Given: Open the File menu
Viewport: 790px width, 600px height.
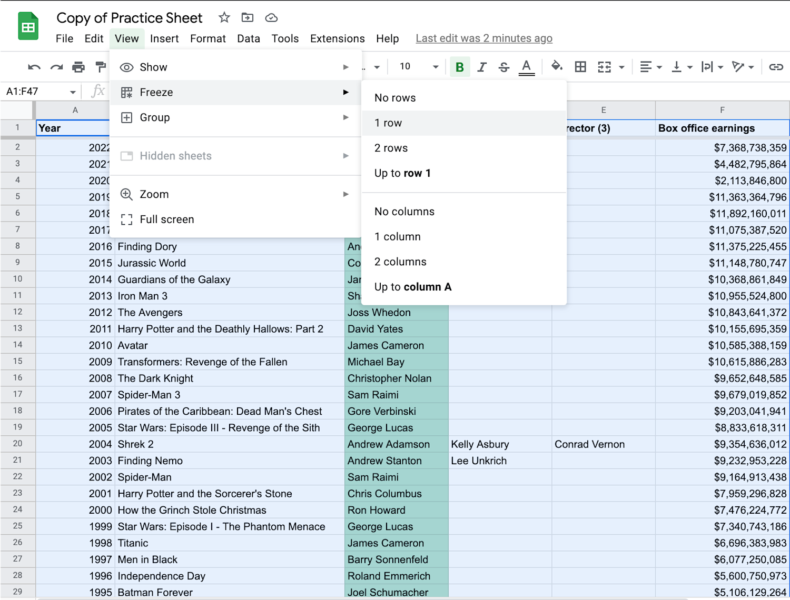Looking at the screenshot, I should (x=64, y=38).
